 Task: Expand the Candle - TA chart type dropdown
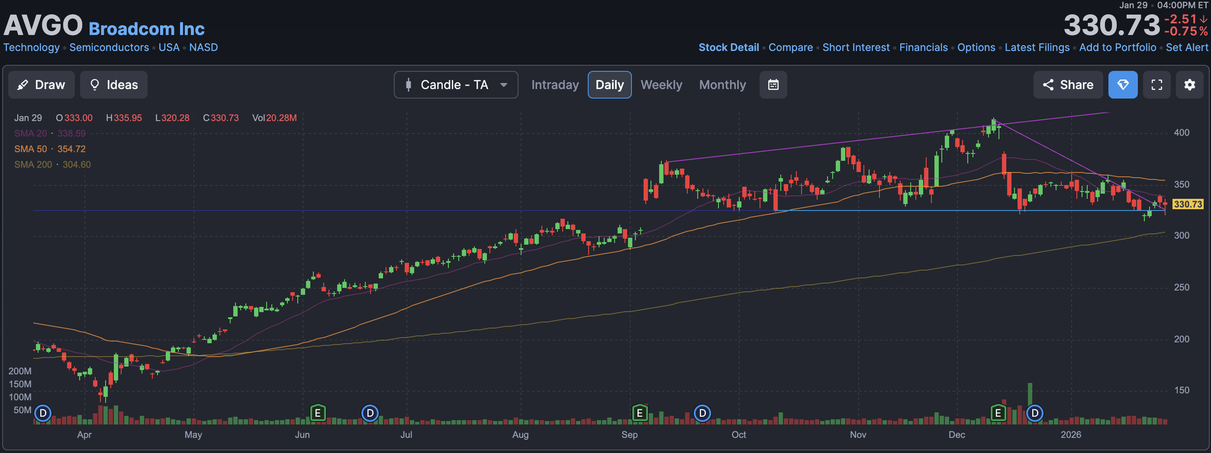456,84
